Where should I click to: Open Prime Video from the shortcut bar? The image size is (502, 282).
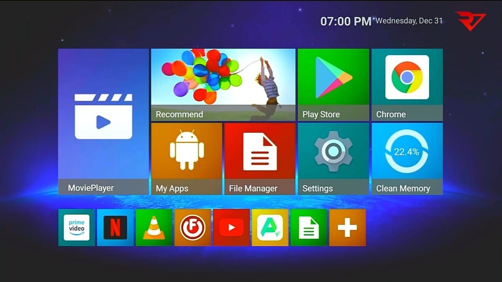77,228
